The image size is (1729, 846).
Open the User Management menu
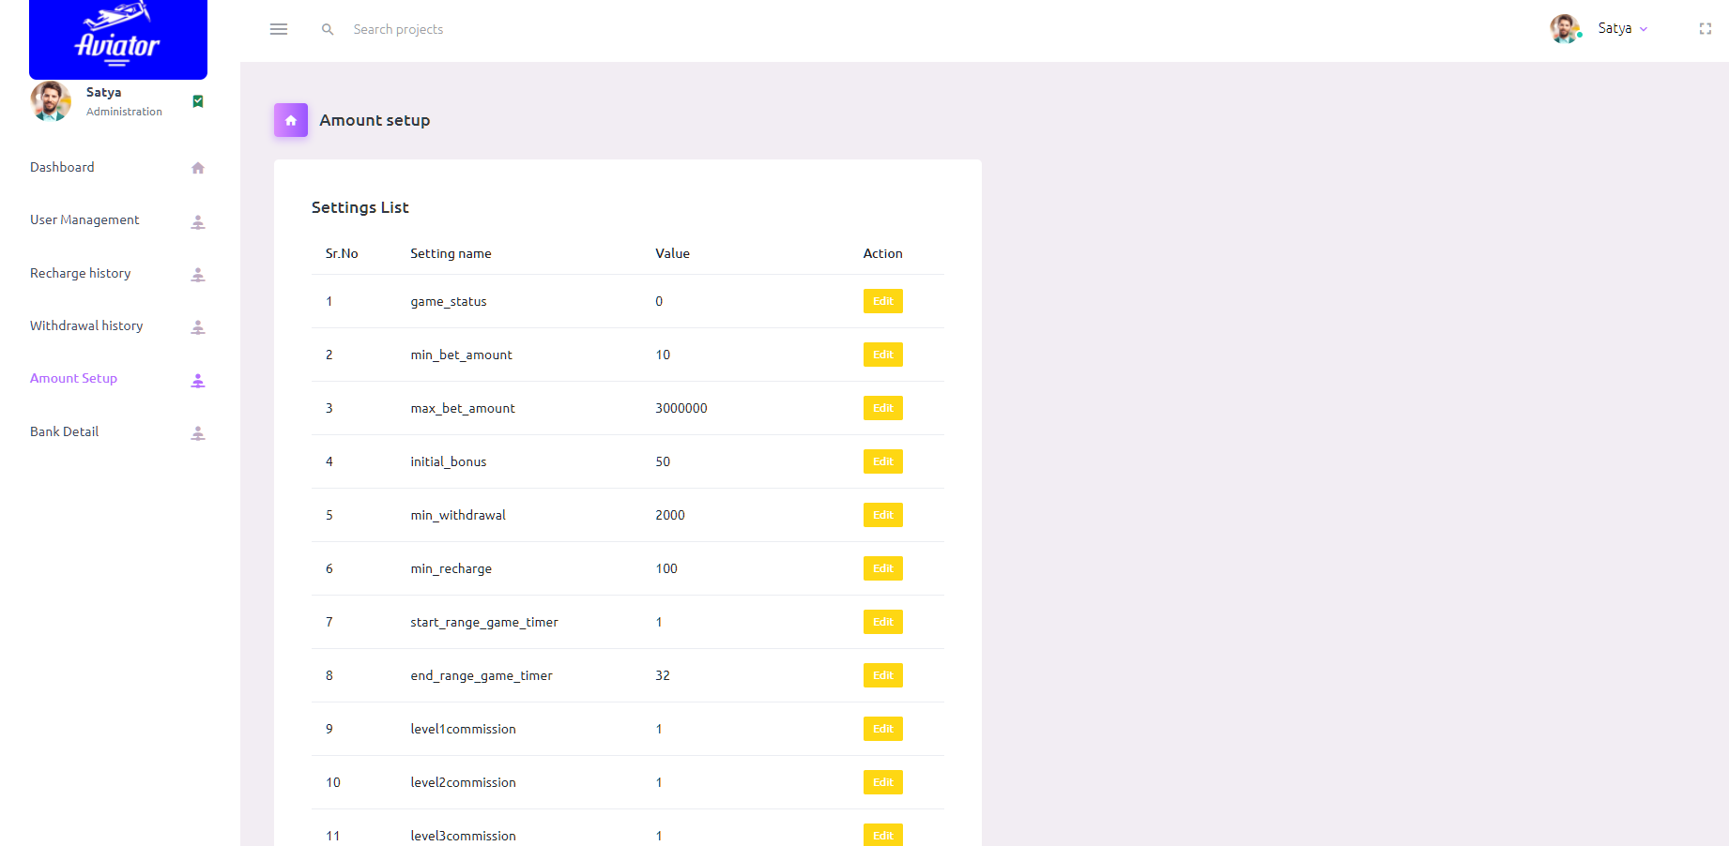coord(84,220)
